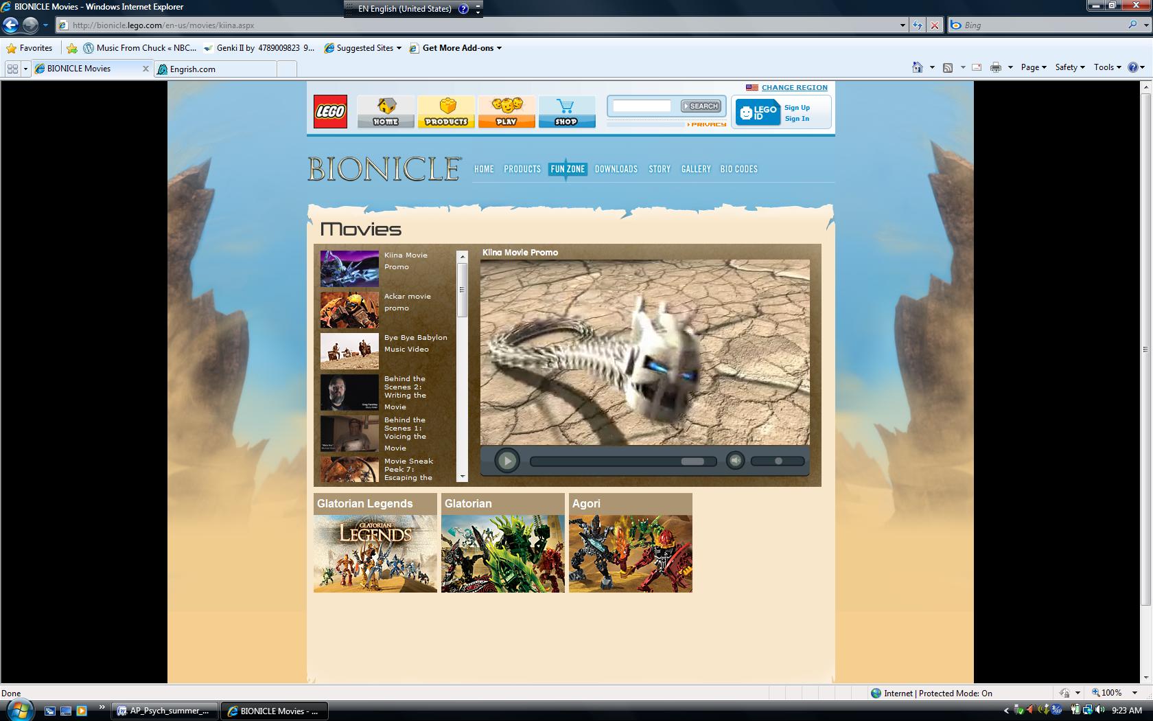
Task: Open the Gallery nav item
Action: click(x=696, y=169)
